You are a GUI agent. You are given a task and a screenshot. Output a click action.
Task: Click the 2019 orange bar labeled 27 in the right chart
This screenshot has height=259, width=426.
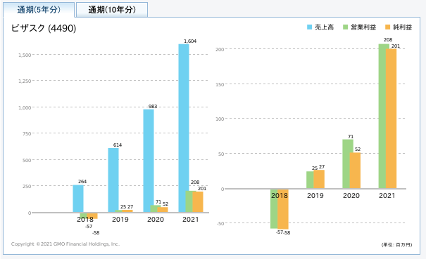(319, 180)
